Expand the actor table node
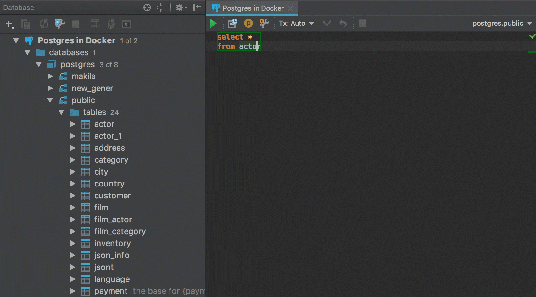The image size is (536, 297). click(73, 124)
